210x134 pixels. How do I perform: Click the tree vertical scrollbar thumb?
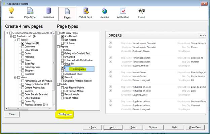tap(54, 62)
